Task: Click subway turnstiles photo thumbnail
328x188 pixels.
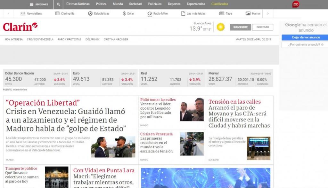Action: click(x=258, y=148)
